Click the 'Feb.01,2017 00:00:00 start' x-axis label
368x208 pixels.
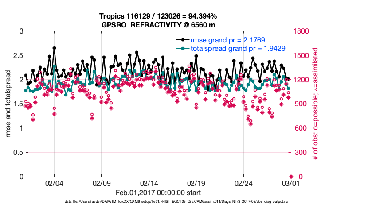158,193
